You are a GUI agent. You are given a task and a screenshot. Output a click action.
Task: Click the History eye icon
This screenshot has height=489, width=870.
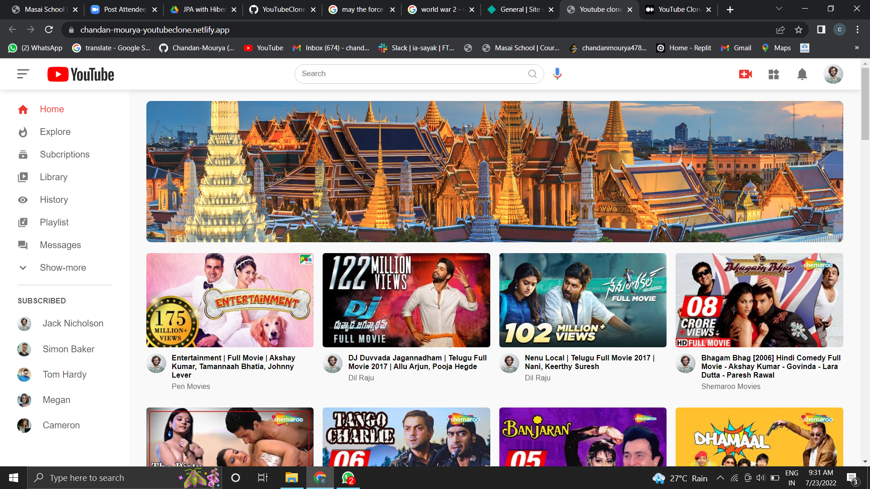[x=23, y=200]
